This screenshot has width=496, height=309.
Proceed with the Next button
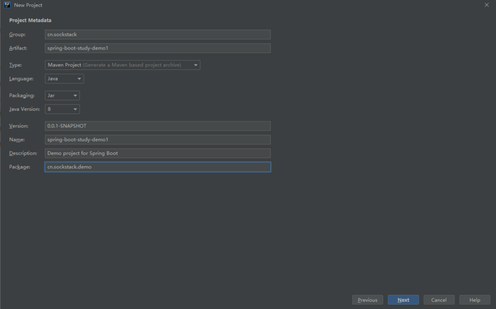(404, 300)
